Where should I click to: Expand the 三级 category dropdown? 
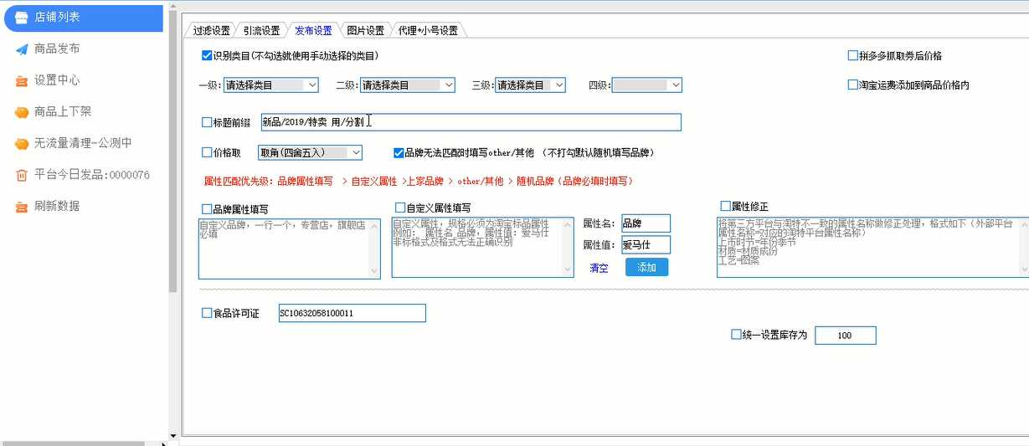tap(558, 85)
